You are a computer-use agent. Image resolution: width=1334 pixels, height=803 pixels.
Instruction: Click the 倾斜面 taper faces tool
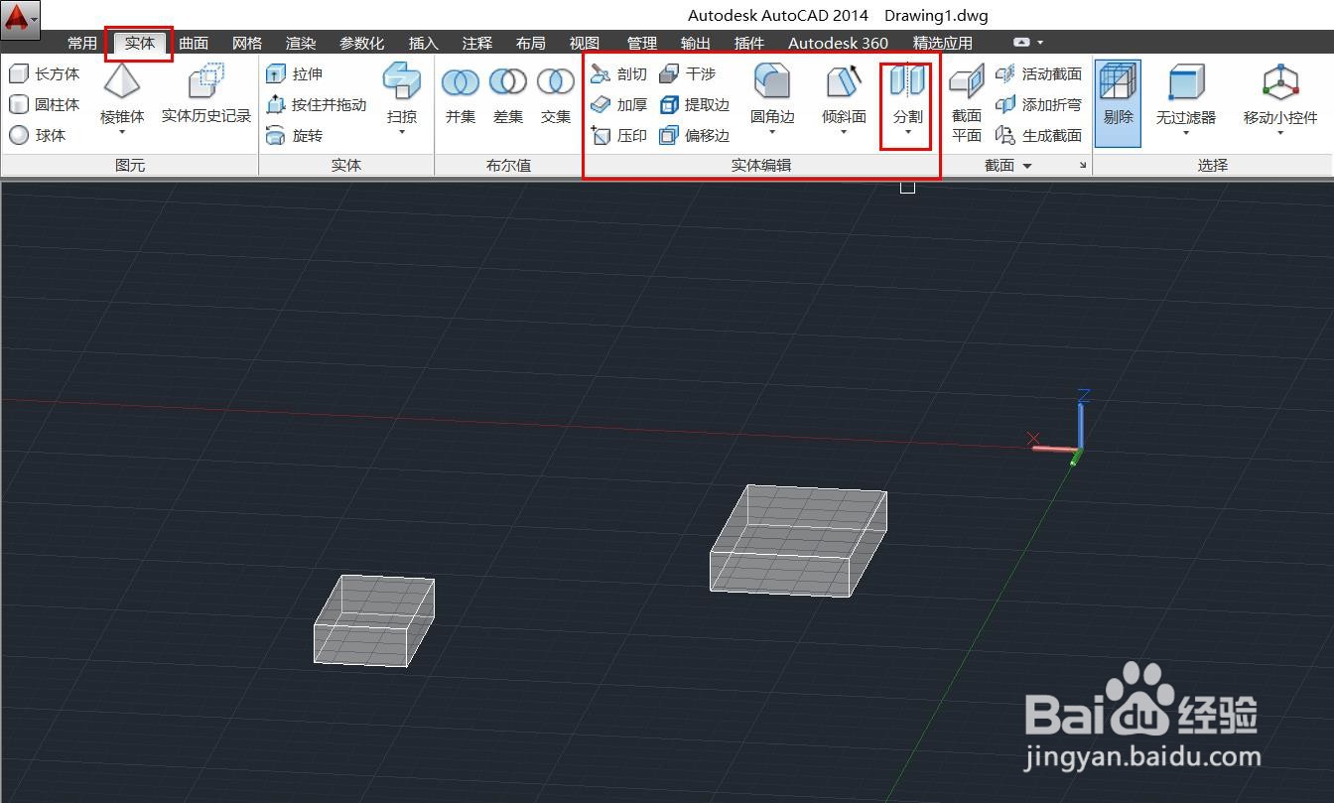click(844, 93)
